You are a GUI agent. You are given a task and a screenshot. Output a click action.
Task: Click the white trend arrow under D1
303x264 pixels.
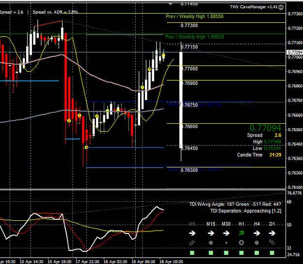[x=272, y=233]
